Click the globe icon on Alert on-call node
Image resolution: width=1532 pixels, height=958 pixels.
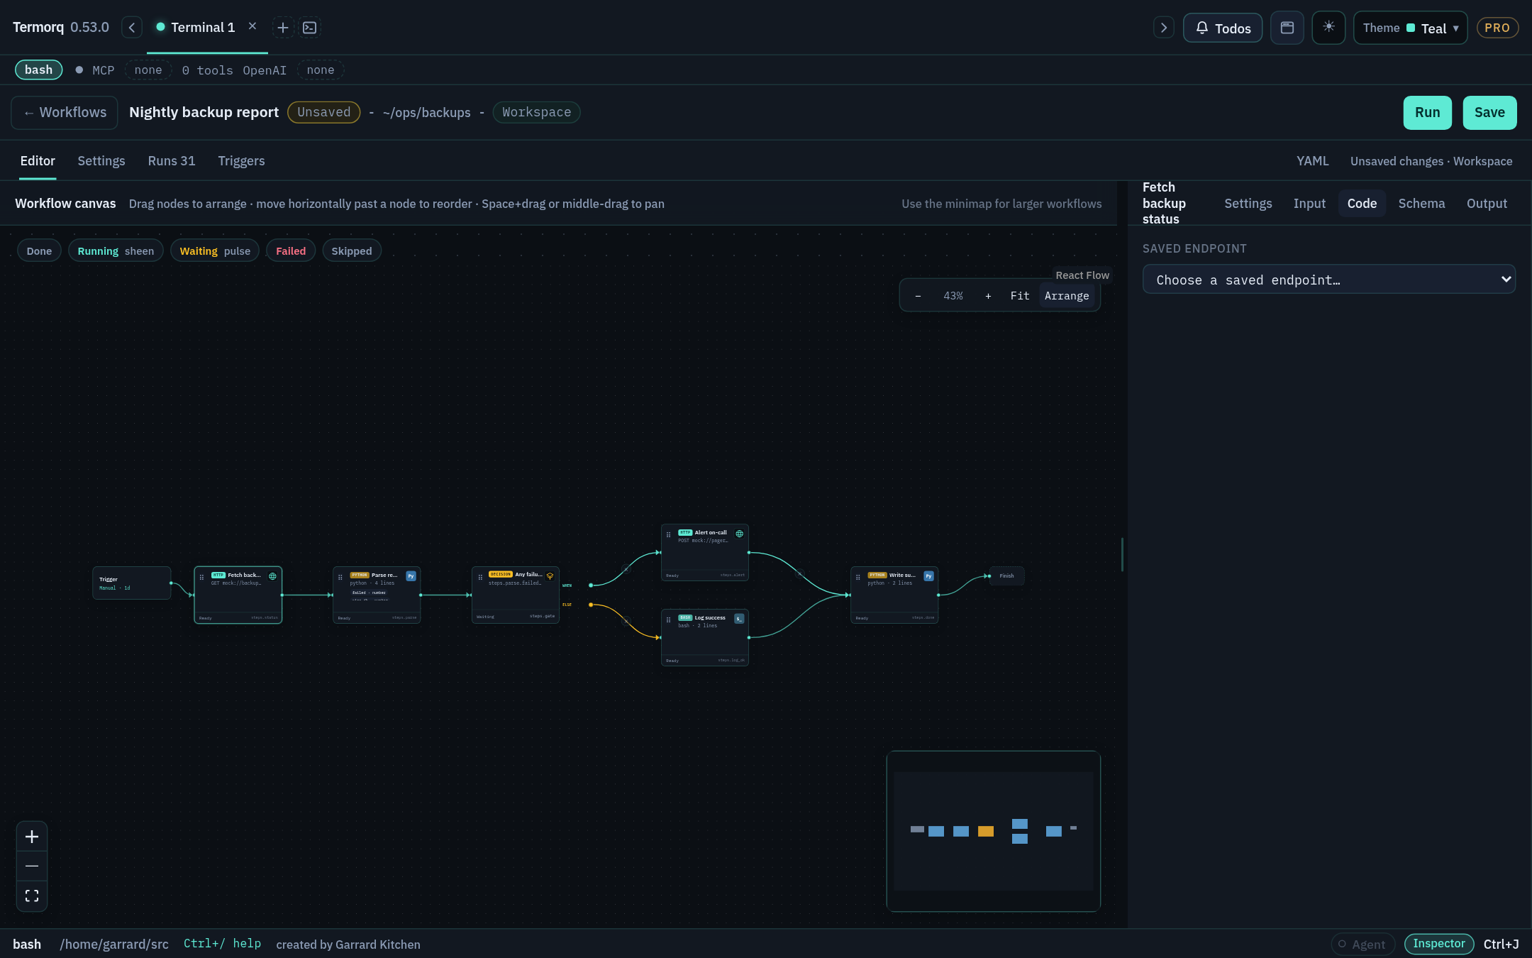point(740,534)
